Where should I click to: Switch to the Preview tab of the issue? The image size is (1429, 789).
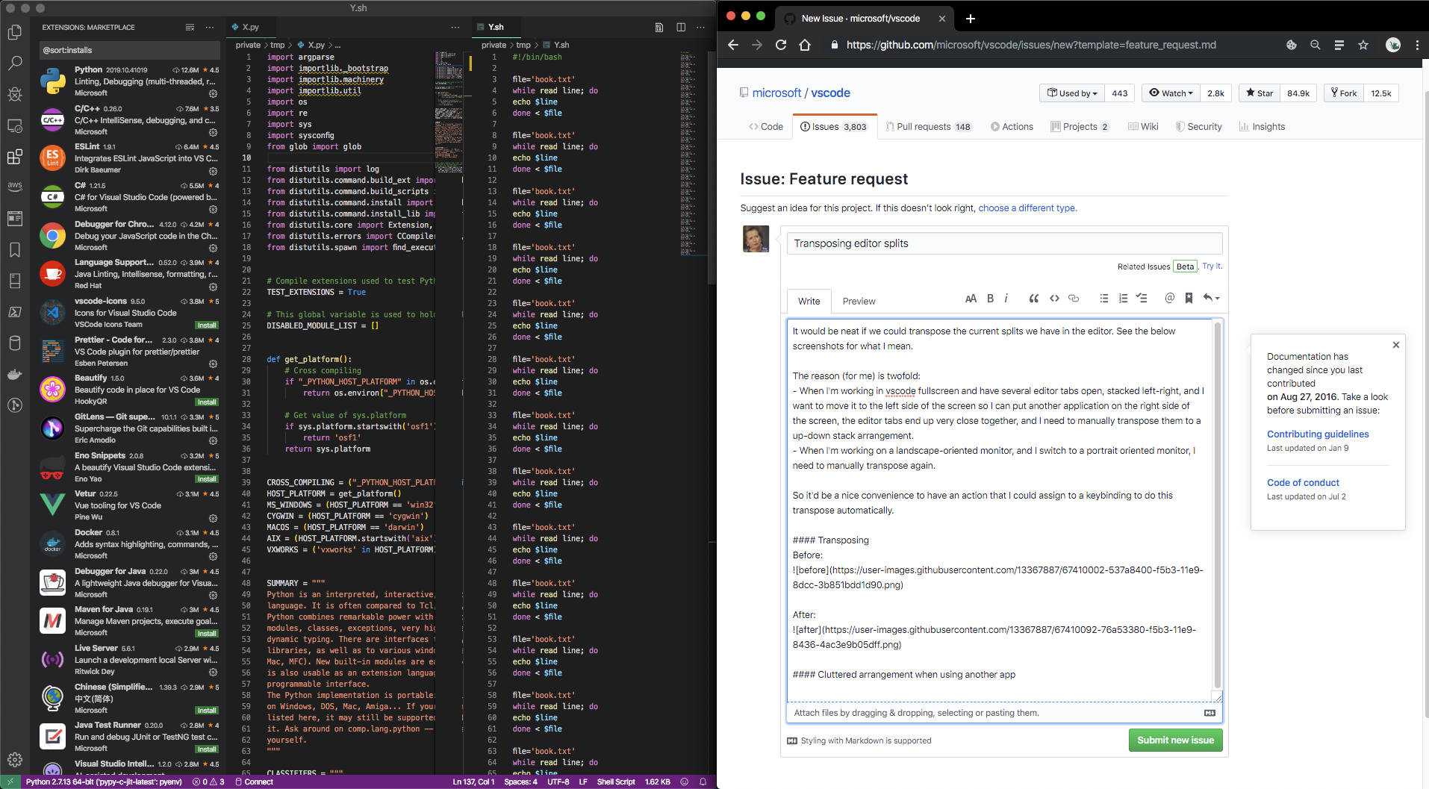(859, 301)
